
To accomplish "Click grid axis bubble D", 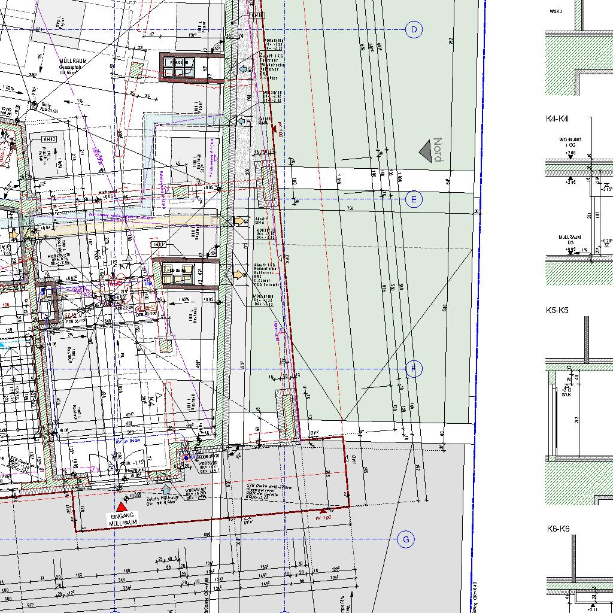I will point(414,30).
